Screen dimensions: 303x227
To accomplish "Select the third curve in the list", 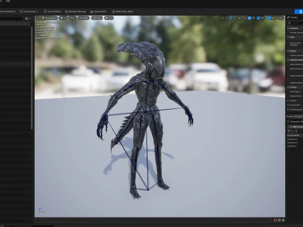I will [x=292, y=146].
